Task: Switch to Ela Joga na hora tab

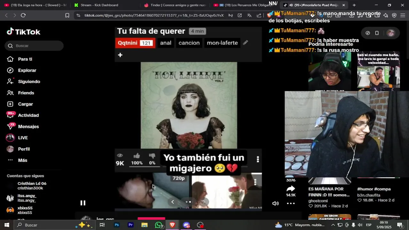Action: coord(35,5)
